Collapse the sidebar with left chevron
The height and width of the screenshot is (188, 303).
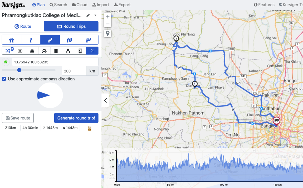click(105, 100)
